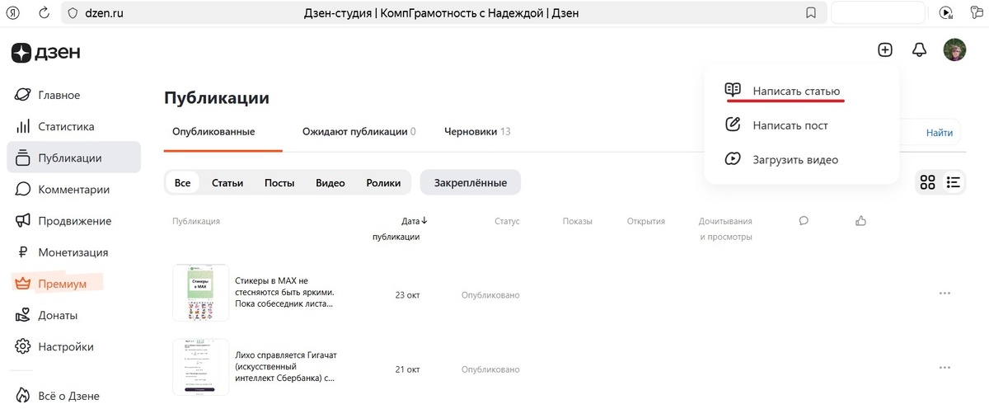Click the Комментарии speech bubble icon
989x409 pixels.
(x=23, y=189)
